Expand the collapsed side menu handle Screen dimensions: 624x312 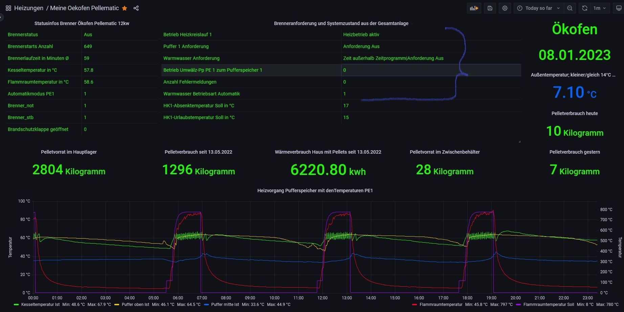tap(1, 17)
